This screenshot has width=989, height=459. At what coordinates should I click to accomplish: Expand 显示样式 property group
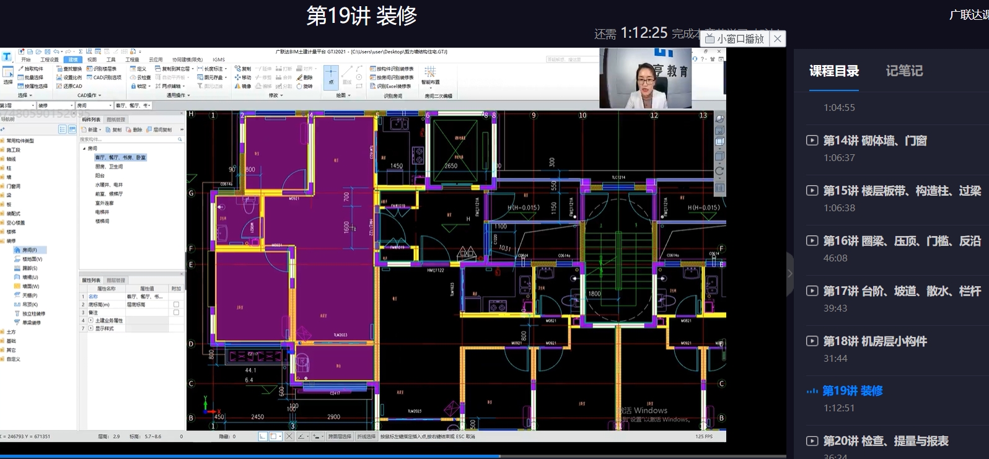click(90, 328)
